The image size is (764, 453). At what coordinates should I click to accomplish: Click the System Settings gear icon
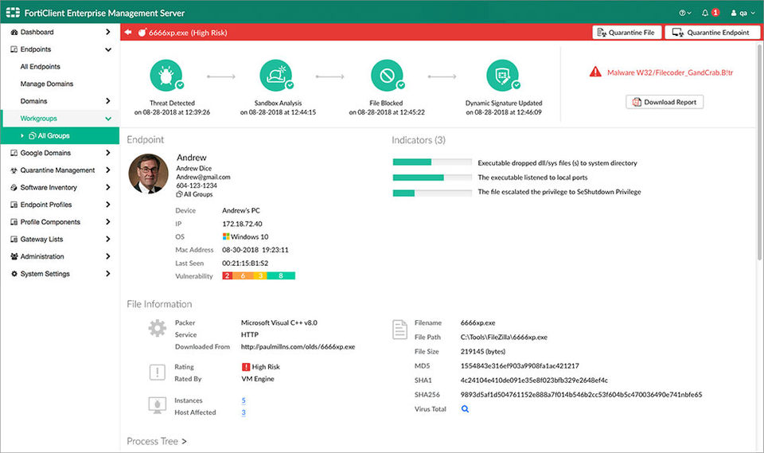pos(14,274)
